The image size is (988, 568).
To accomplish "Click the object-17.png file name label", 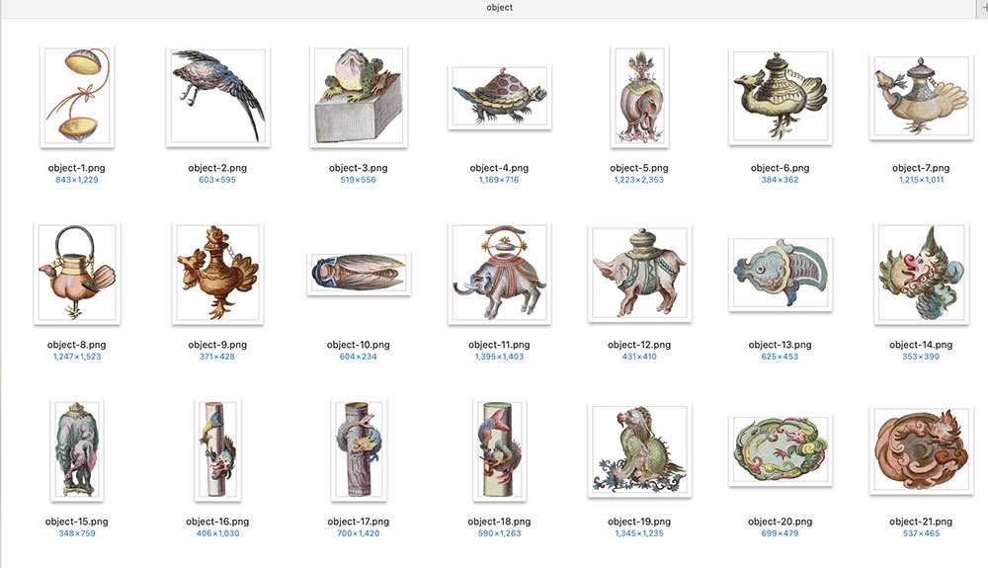I will click(x=359, y=522).
